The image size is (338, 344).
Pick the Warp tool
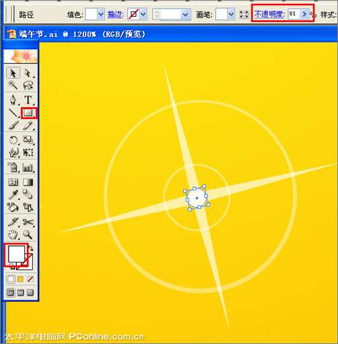point(13,153)
